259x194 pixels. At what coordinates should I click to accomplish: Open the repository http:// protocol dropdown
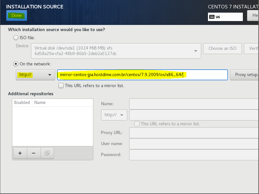tap(114, 115)
